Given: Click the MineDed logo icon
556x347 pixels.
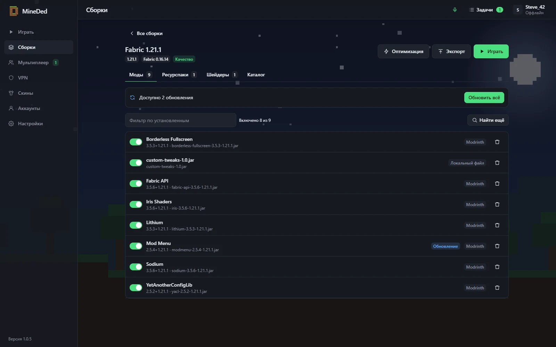Looking at the screenshot, I should tap(14, 11).
